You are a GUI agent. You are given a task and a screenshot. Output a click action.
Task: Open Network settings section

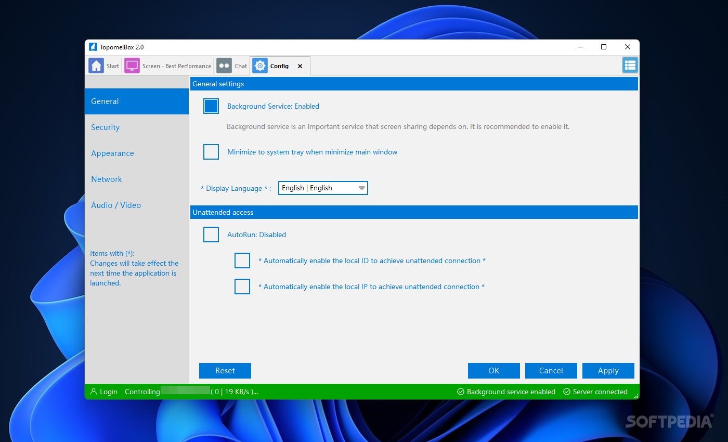click(137, 179)
